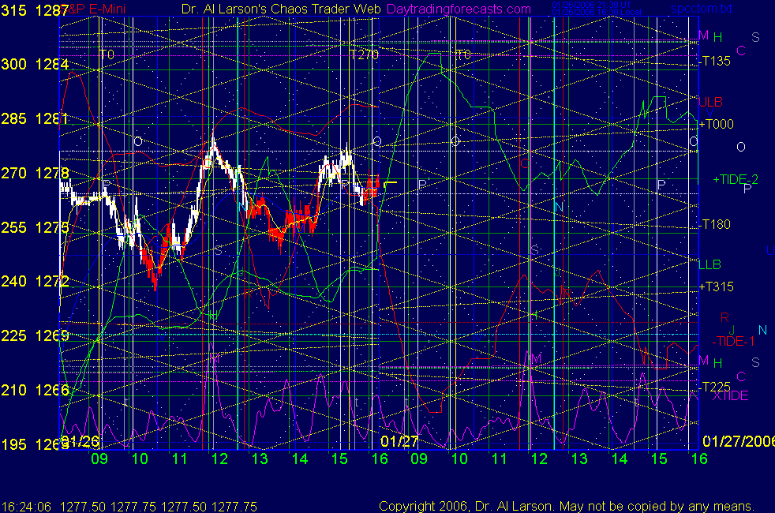Click the white T270 label in the chart
This screenshot has height=513, width=775.
coord(365,54)
